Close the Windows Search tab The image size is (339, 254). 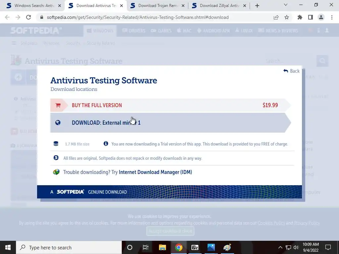point(60,6)
